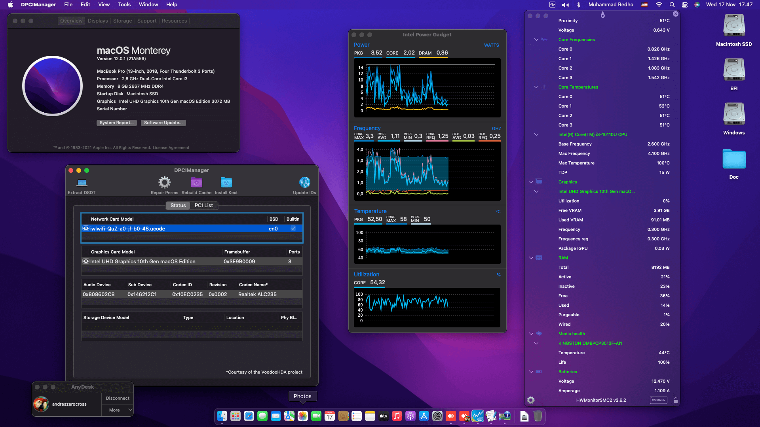Collapse the Core Frequencies section
Image resolution: width=760 pixels, height=427 pixels.
(x=536, y=40)
